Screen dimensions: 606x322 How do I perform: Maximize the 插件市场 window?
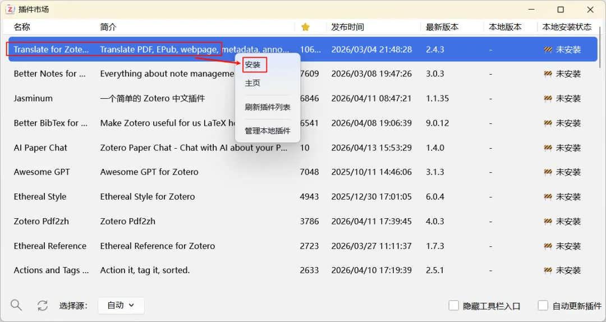coord(561,10)
